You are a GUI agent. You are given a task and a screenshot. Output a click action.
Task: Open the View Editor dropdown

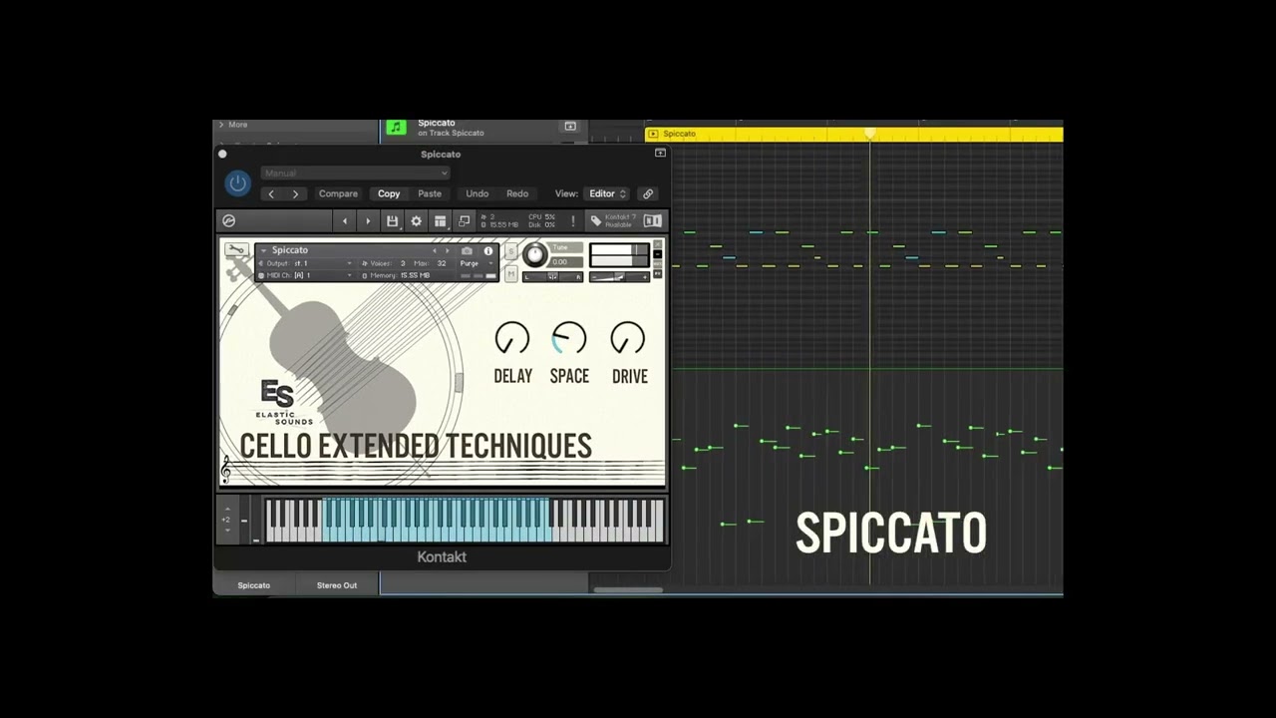point(607,194)
